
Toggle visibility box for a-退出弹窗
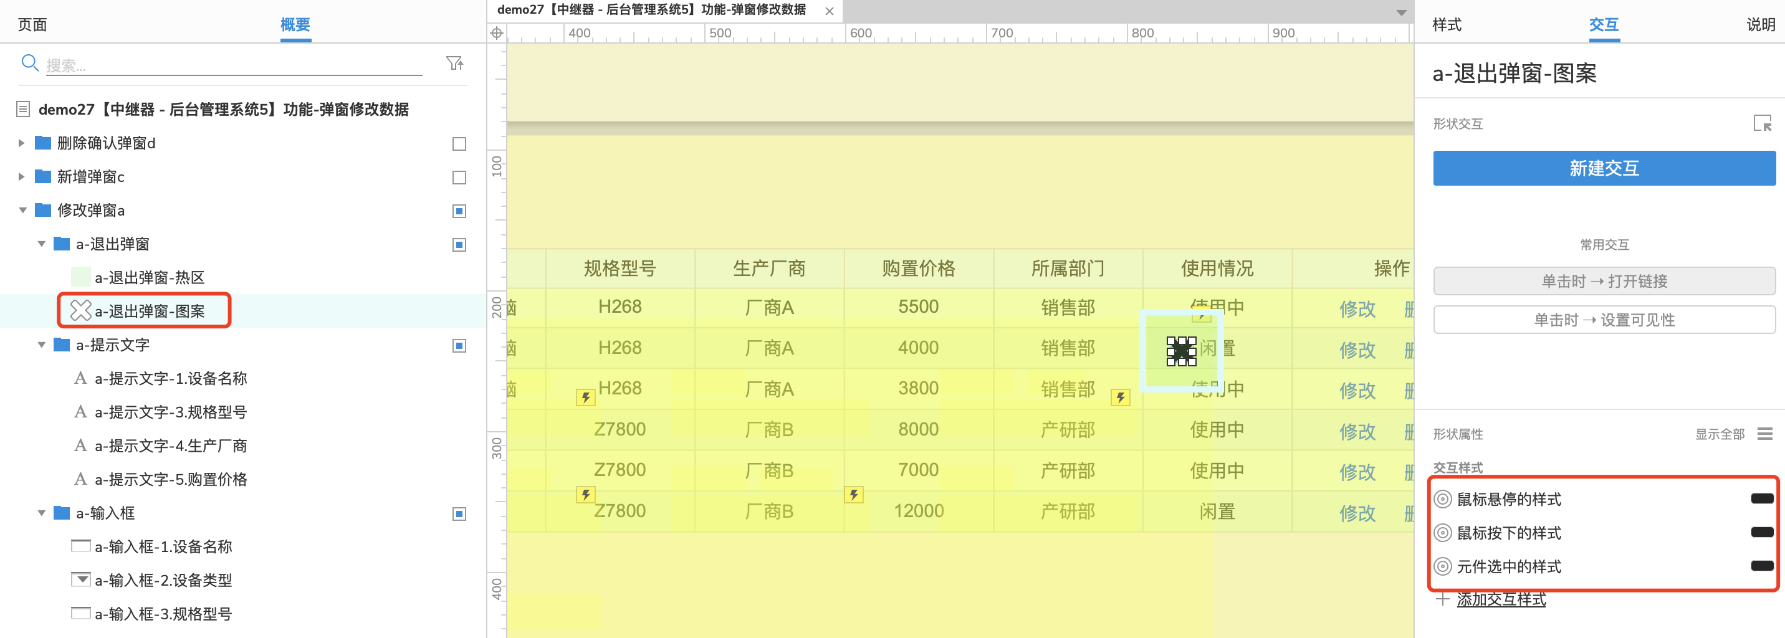click(459, 244)
